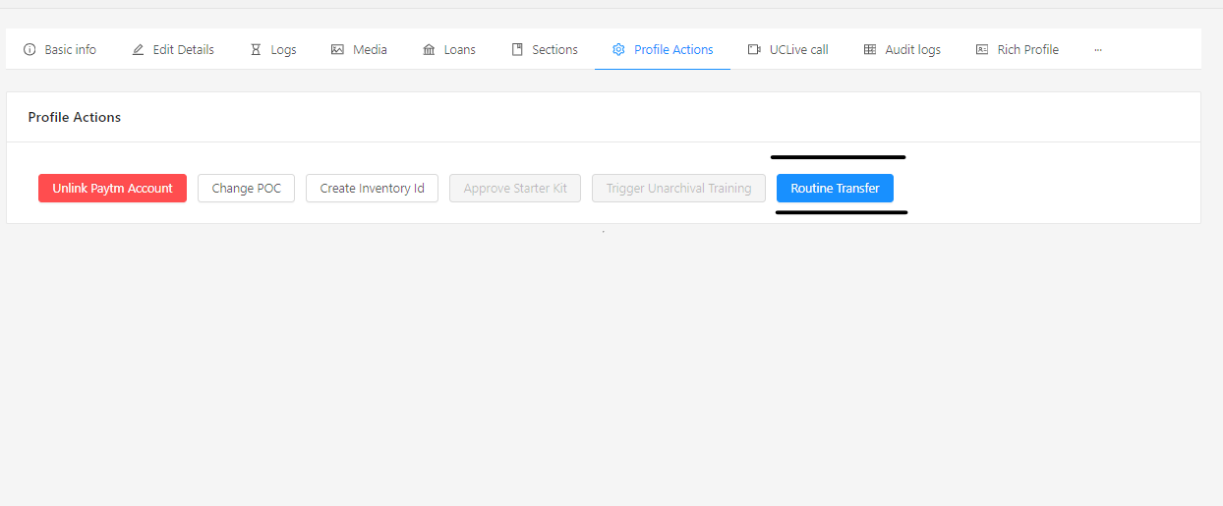Select the Edit Details tab label
Screen dimensions: 1223x506
[x=183, y=49]
